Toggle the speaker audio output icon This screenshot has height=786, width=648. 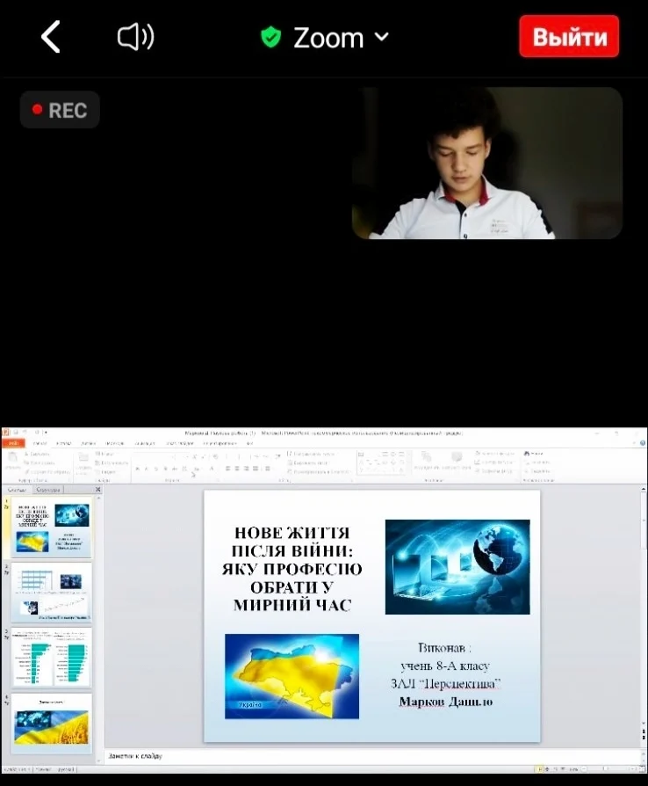(x=136, y=37)
